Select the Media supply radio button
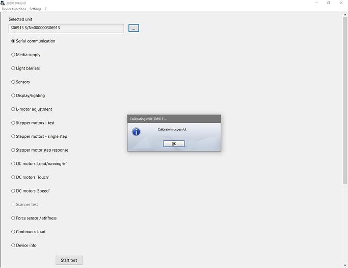Screen dimensions: 348x268 pos(13,55)
